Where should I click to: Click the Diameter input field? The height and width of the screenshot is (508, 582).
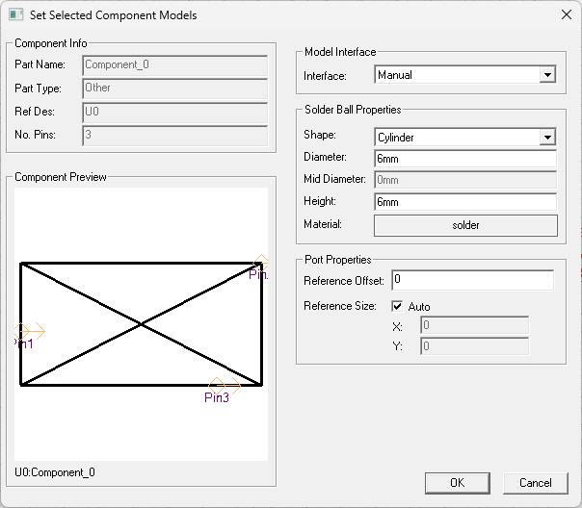pos(465,159)
